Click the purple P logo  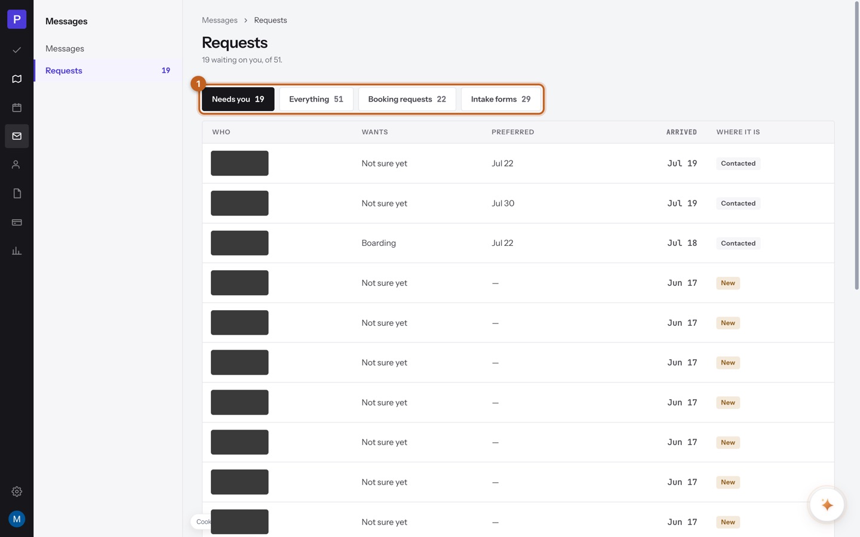click(x=17, y=19)
